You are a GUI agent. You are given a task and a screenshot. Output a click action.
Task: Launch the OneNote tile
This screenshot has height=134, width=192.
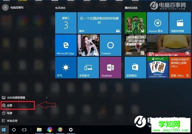(111, 67)
